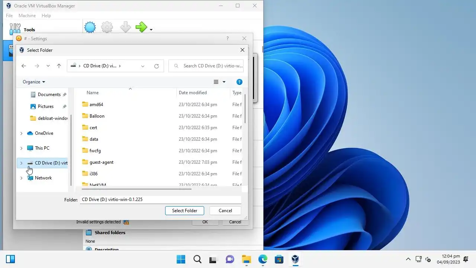The image size is (476, 268).
Task: Click OK in the Settings dialog
Action: 205,222
